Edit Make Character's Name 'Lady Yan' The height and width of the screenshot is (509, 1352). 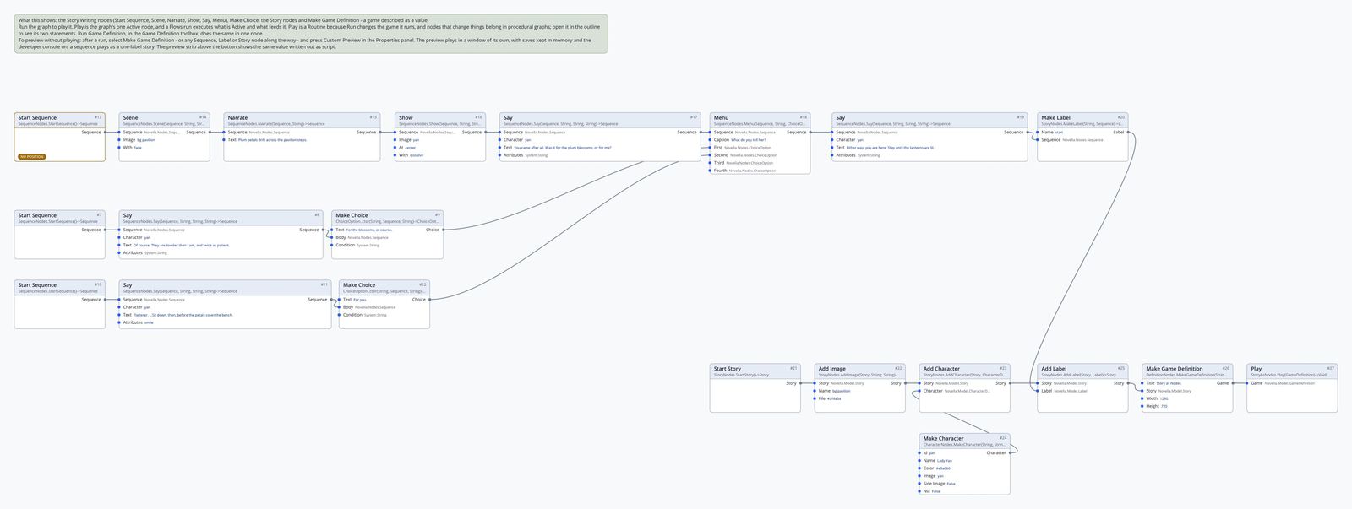tap(945, 461)
